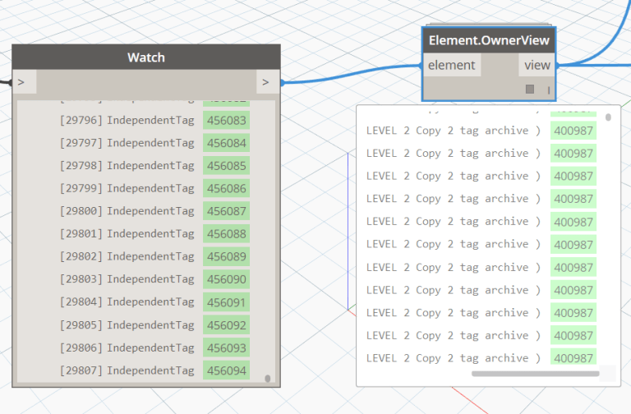The width and height of the screenshot is (631, 414).
Task: Click the Watch node output port arrow
Action: (268, 82)
